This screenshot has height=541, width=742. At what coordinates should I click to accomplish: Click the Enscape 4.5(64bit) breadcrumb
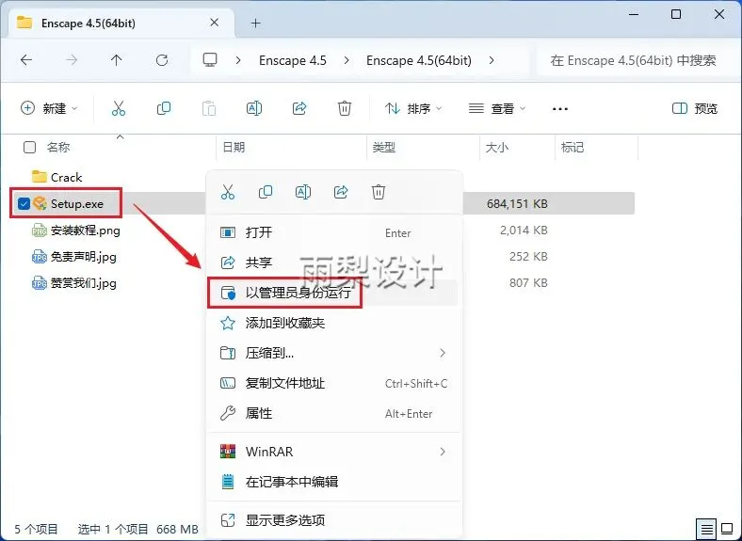tap(419, 60)
